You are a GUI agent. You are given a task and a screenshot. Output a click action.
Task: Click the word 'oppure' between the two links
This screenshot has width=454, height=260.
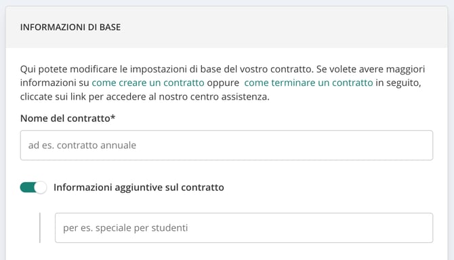click(223, 83)
